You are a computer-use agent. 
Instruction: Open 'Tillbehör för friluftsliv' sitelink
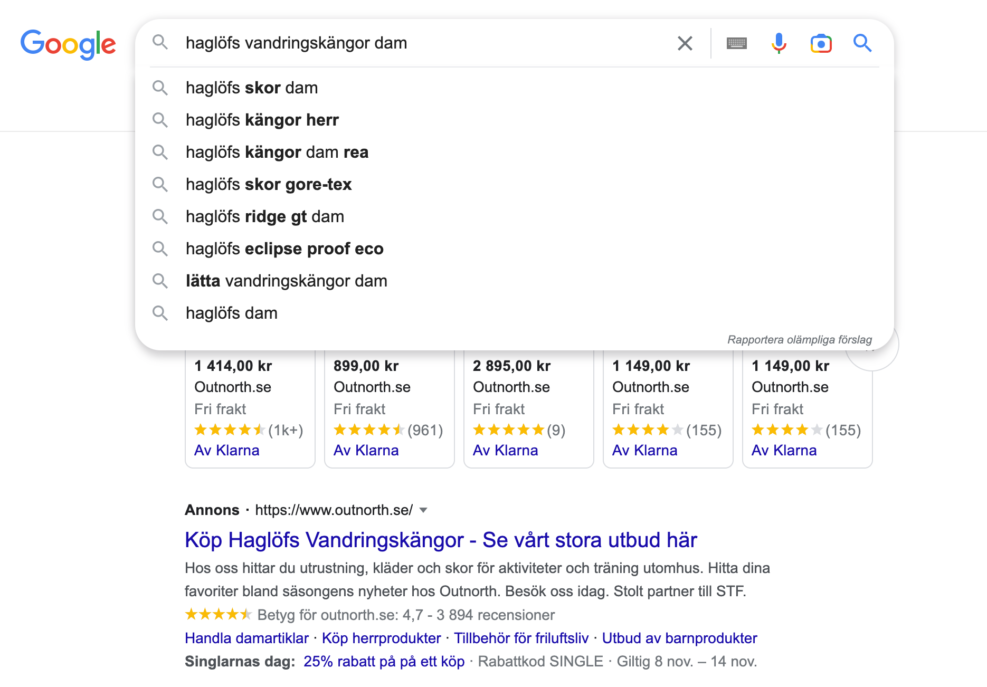521,638
